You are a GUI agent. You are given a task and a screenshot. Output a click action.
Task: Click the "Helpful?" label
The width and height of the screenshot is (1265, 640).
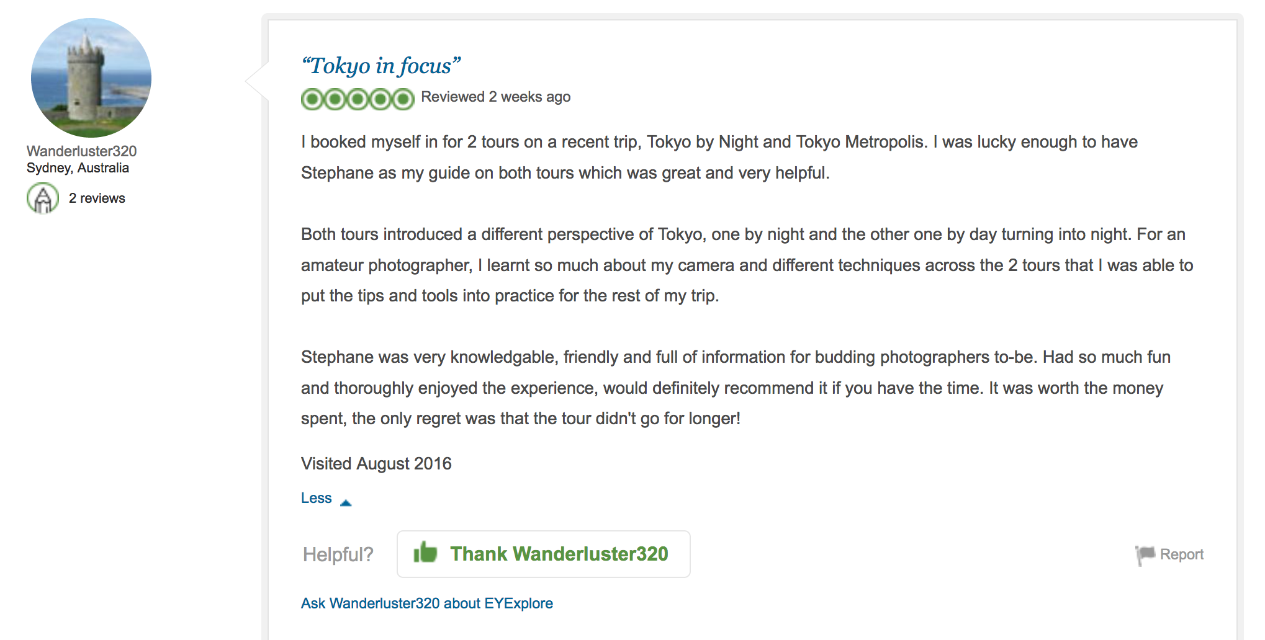pyautogui.click(x=338, y=554)
